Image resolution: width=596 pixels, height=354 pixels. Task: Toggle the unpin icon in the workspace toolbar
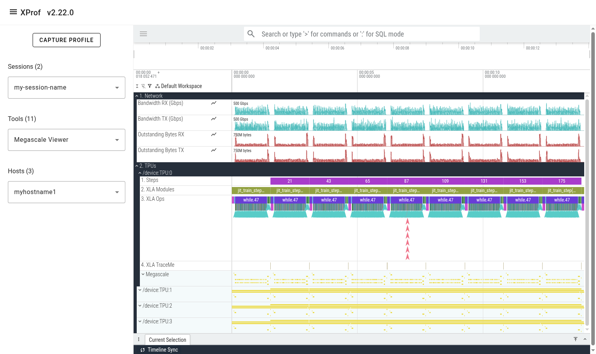143,86
